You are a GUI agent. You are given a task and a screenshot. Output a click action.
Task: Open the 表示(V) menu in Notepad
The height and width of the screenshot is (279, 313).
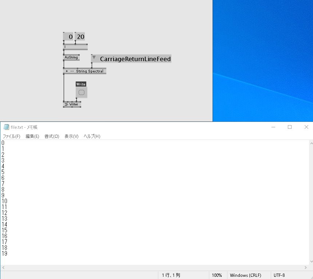click(71, 136)
